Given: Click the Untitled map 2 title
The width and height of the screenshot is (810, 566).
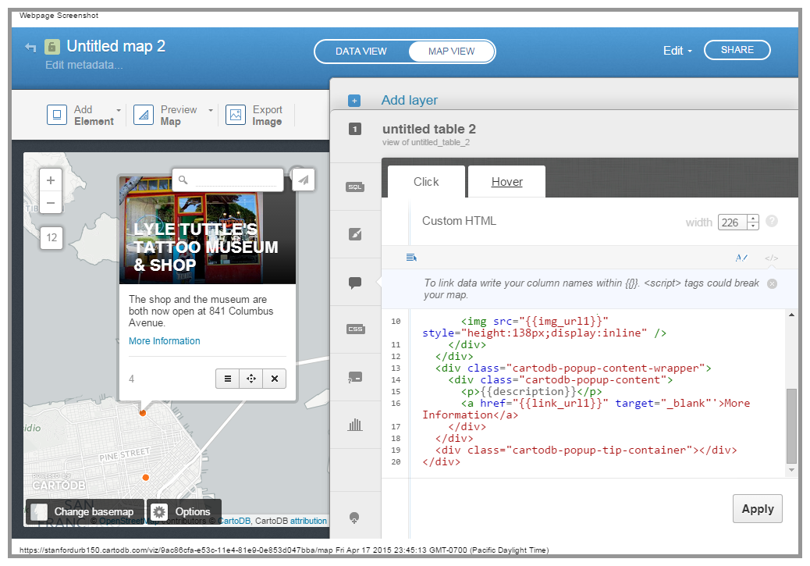Looking at the screenshot, I should (115, 46).
